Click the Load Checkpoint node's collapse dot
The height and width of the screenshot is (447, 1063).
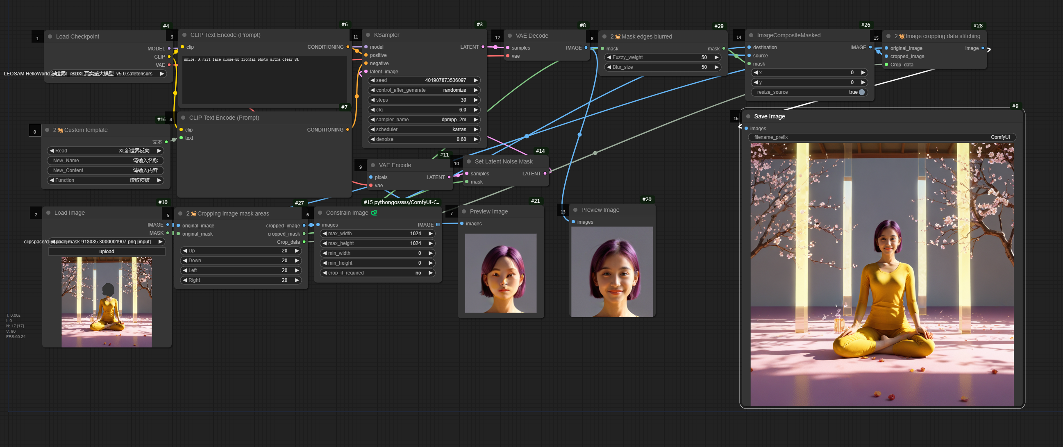(50, 37)
